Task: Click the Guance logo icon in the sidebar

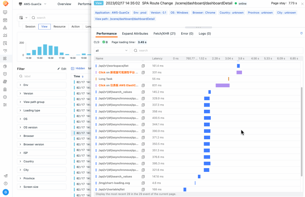Action: [x=5, y=3]
